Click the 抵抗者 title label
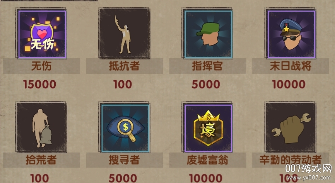The height and width of the screenshot is (183, 335). (124, 66)
